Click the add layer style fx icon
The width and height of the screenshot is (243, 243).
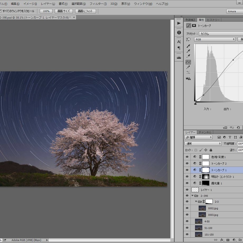[x=222, y=240]
